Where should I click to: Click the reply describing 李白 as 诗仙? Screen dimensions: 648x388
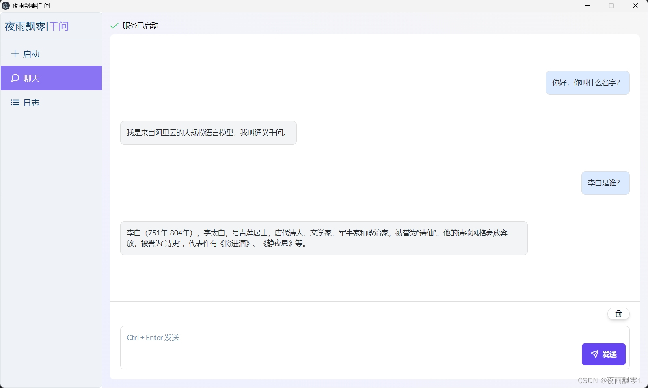tap(324, 238)
